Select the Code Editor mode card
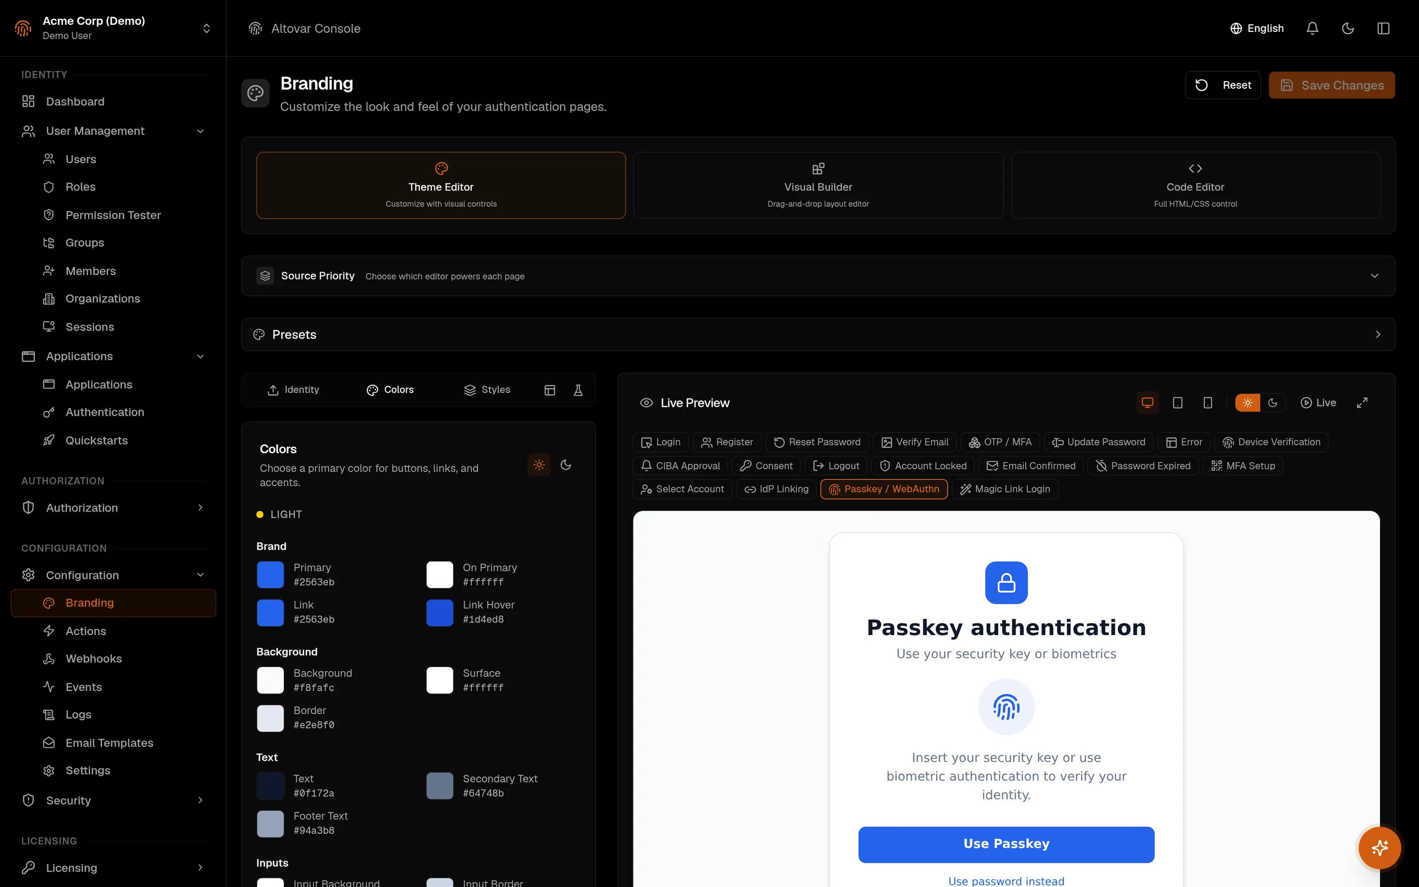The width and height of the screenshot is (1419, 887). coord(1195,186)
